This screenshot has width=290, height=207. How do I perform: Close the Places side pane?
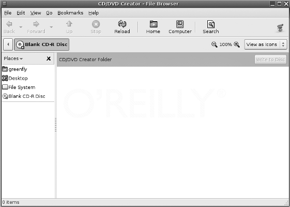[x=49, y=58]
